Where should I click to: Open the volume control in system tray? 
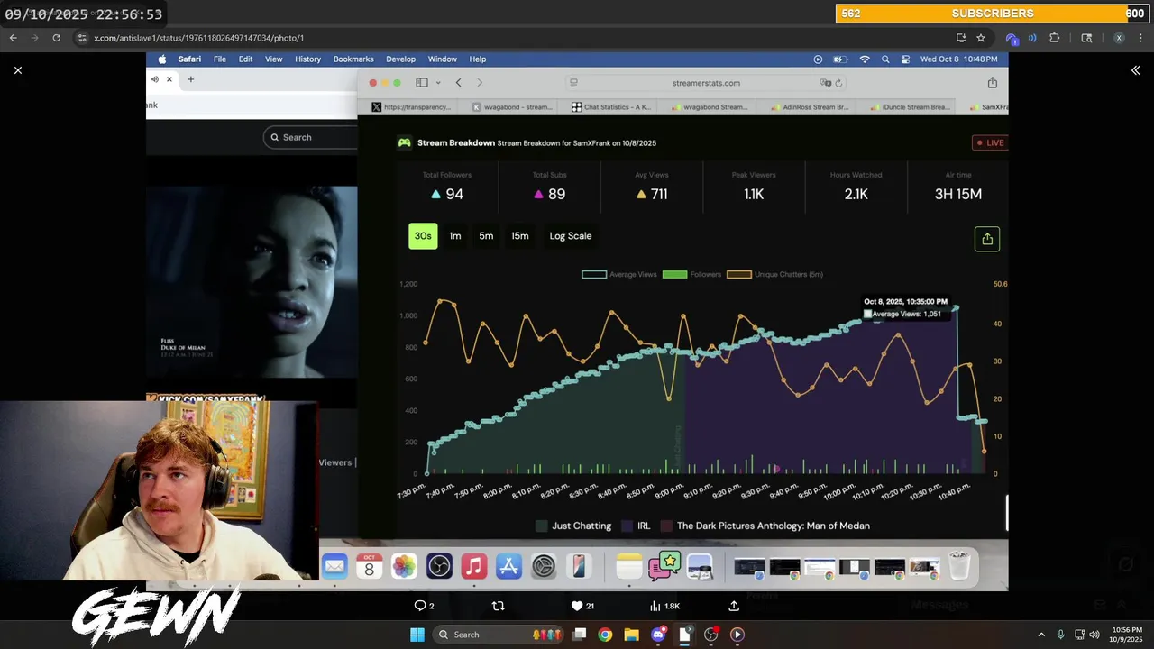(x=1095, y=635)
